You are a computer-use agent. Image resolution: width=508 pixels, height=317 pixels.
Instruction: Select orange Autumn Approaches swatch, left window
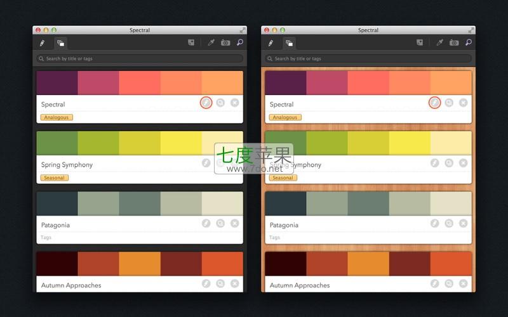click(140, 264)
